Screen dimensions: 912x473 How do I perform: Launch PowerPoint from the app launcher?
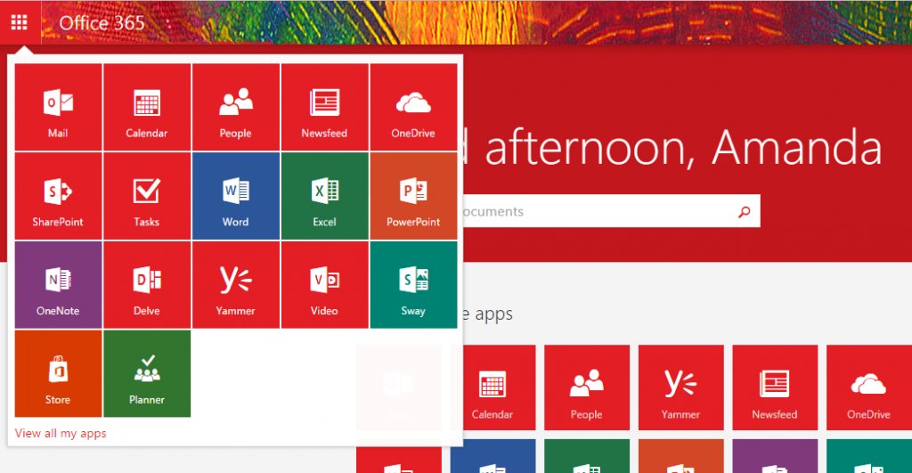coord(413,196)
